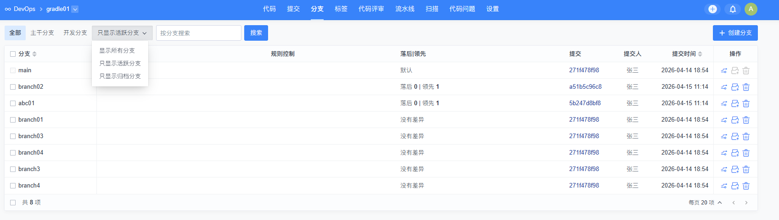Click the compare icon for abc01 row
Image resolution: width=779 pixels, height=220 pixels.
pyautogui.click(x=724, y=103)
